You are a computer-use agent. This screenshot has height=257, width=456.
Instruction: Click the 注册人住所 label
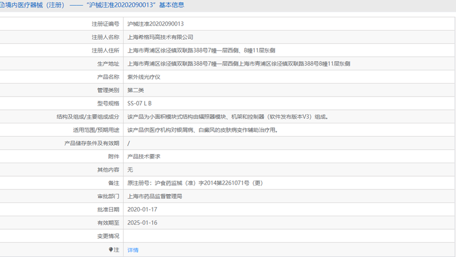106,50
